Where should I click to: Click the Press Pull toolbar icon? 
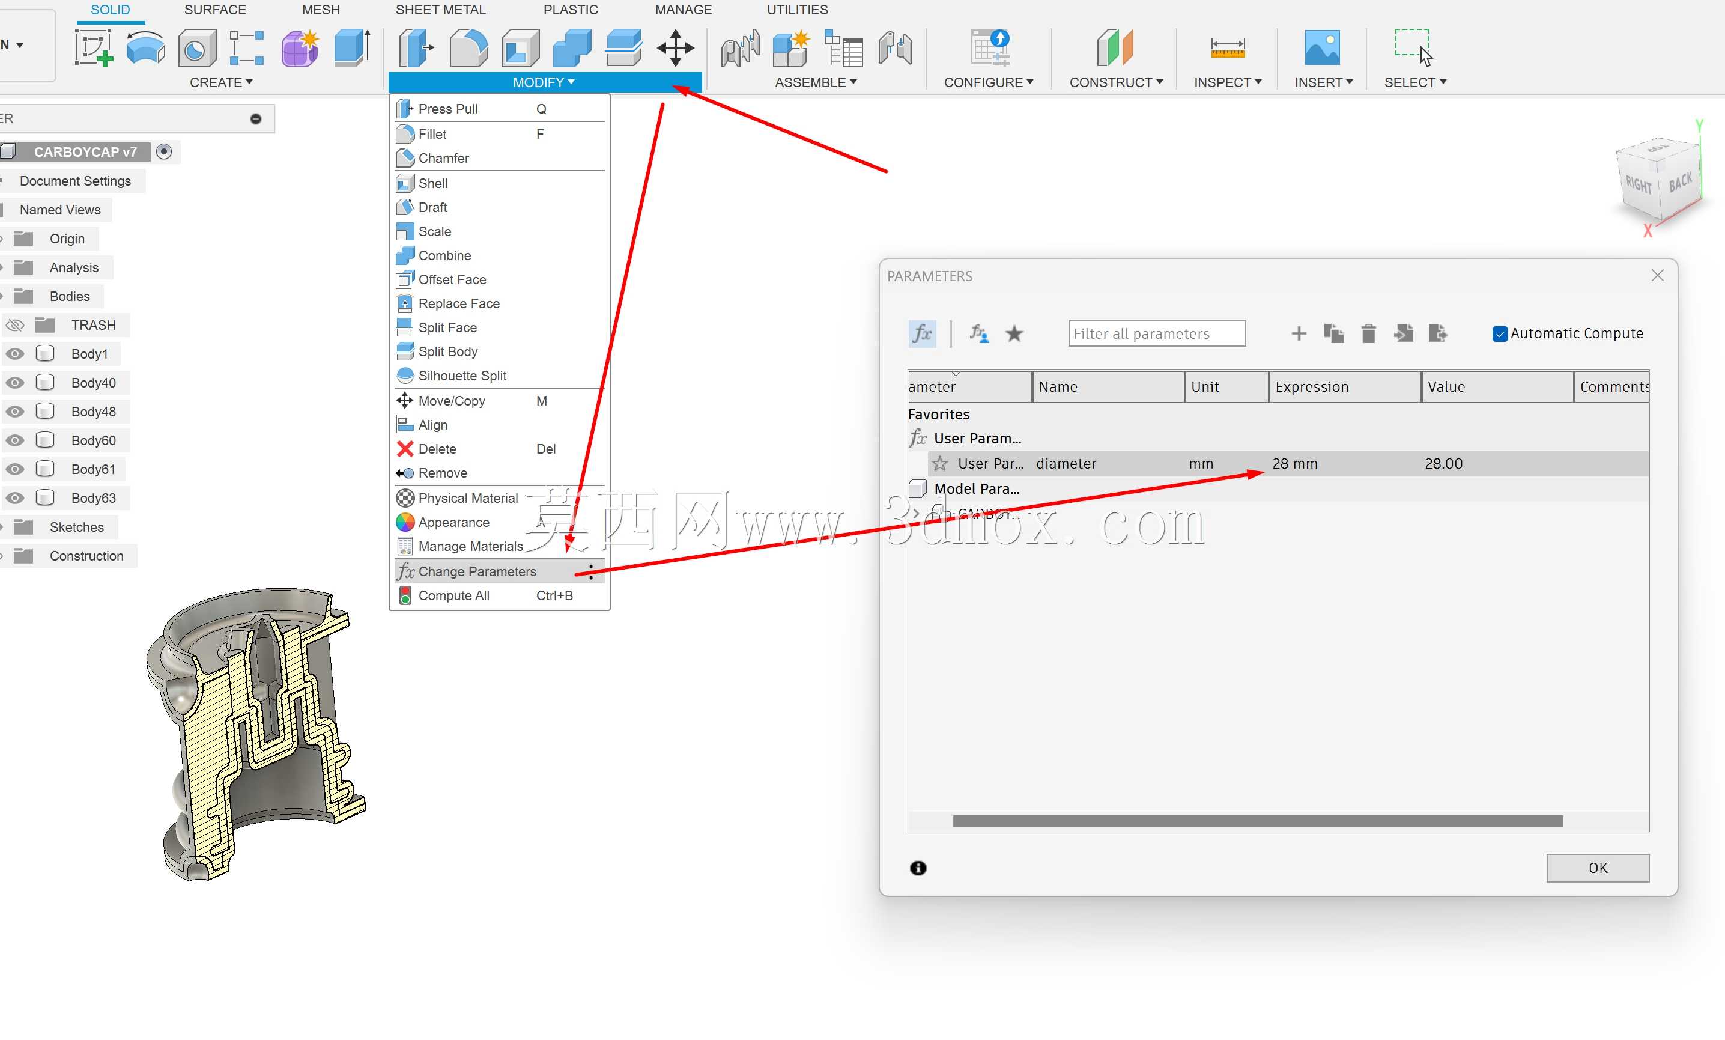417,47
